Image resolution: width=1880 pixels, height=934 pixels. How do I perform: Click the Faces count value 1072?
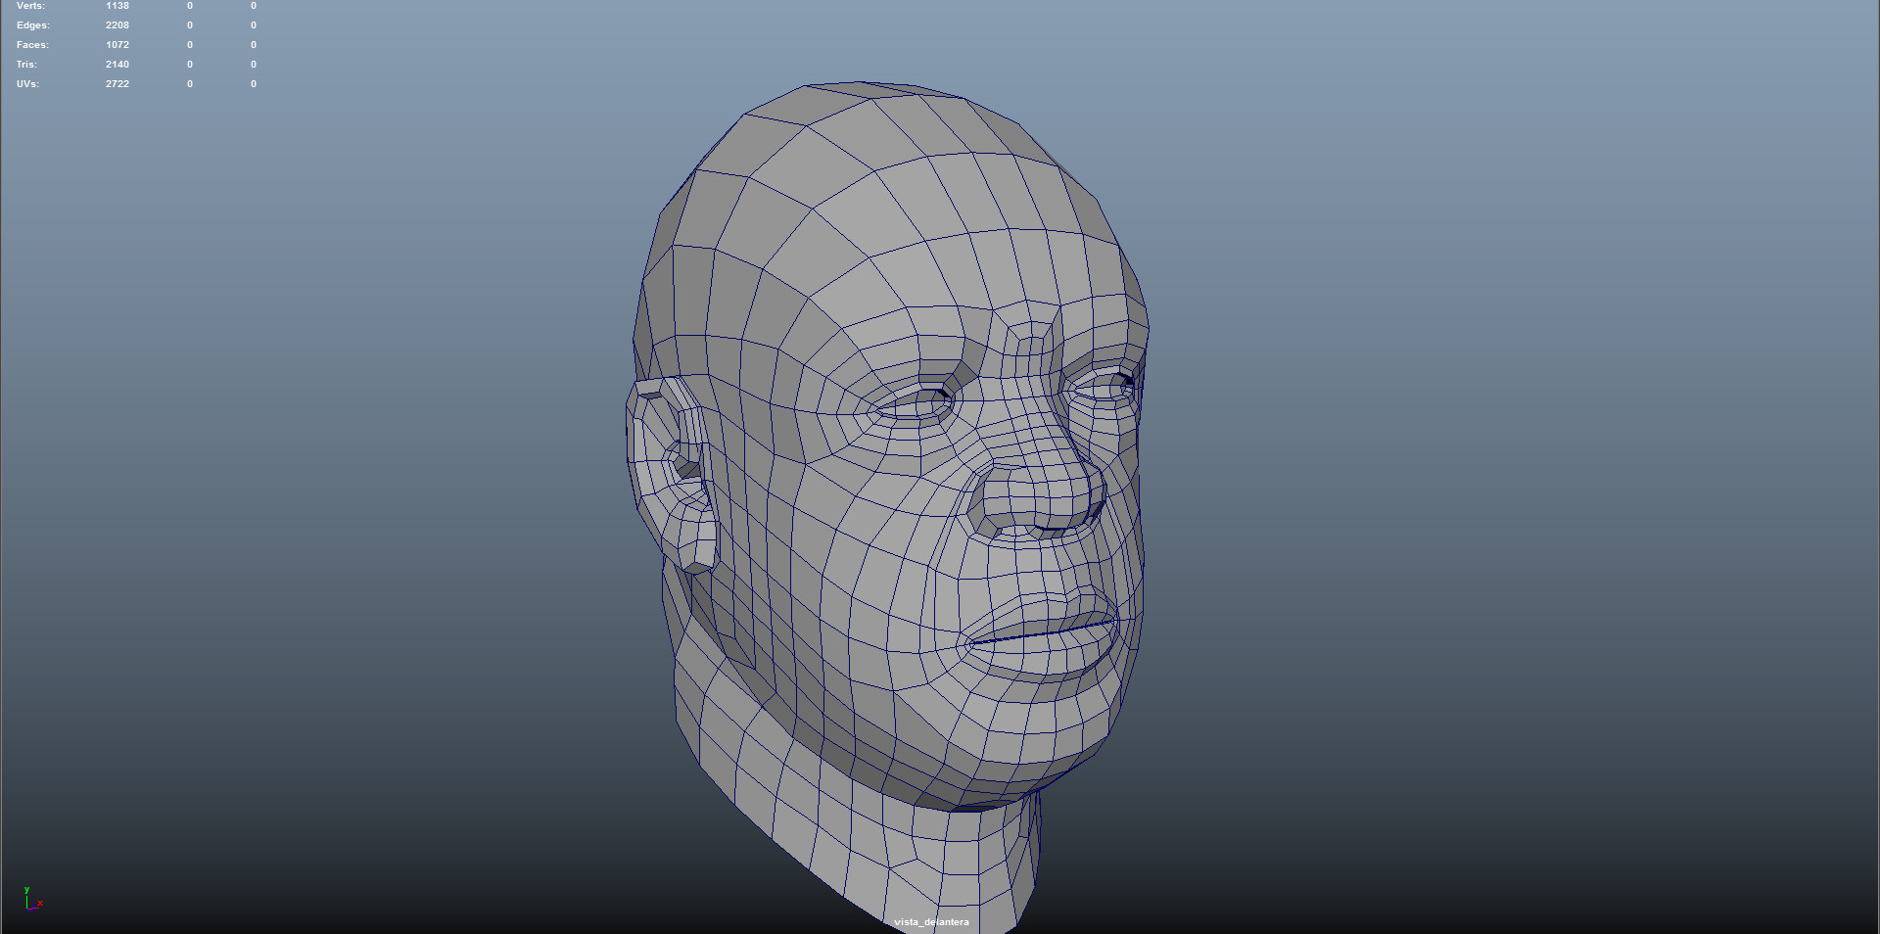point(117,44)
